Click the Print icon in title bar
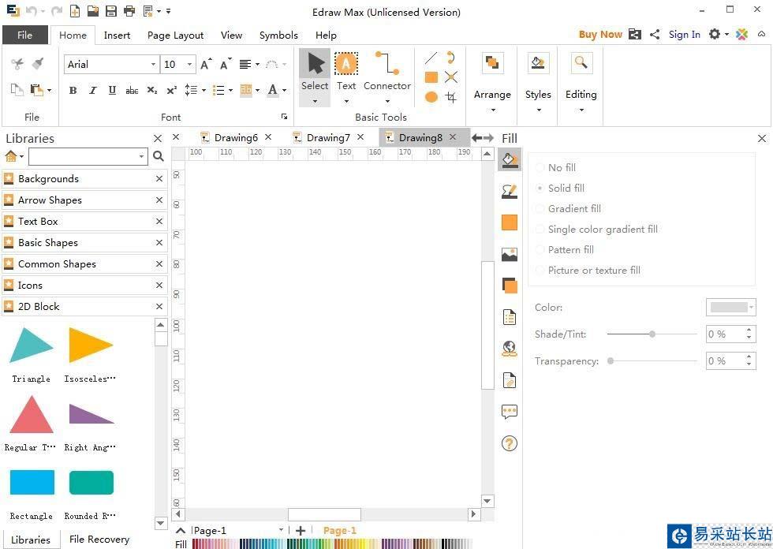Screen dimensions: 773x549 pyautogui.click(x=129, y=11)
